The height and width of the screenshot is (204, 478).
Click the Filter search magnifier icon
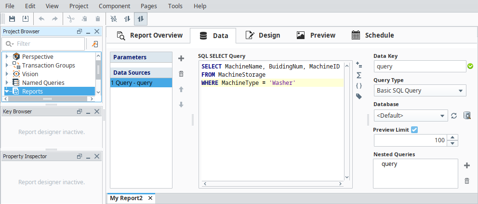tap(10, 44)
